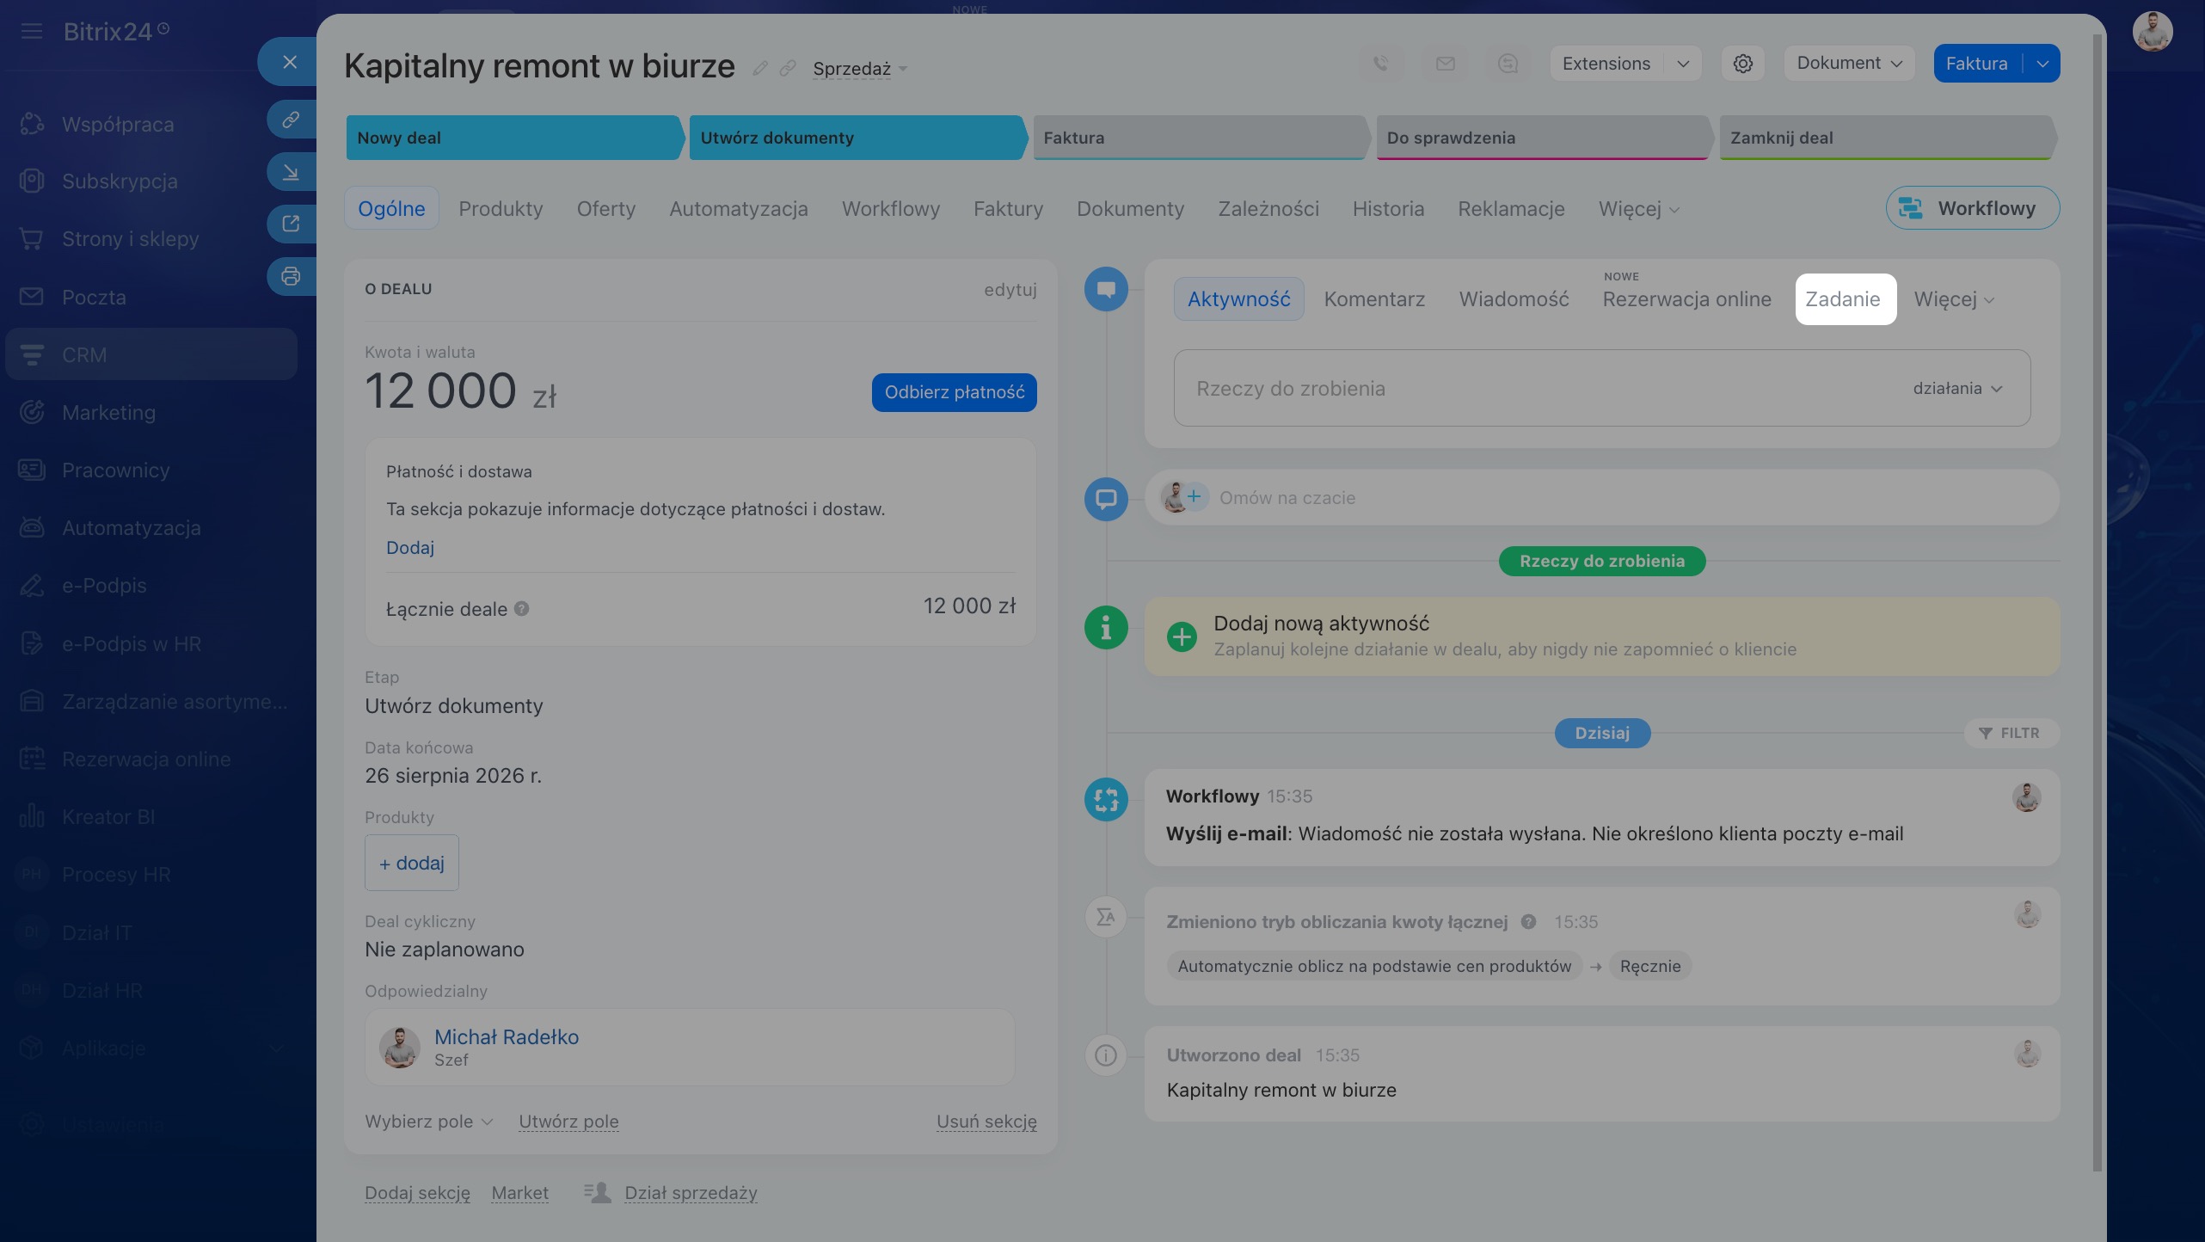Open Współpraca in sidebar
The image size is (2205, 1242).
tap(117, 125)
